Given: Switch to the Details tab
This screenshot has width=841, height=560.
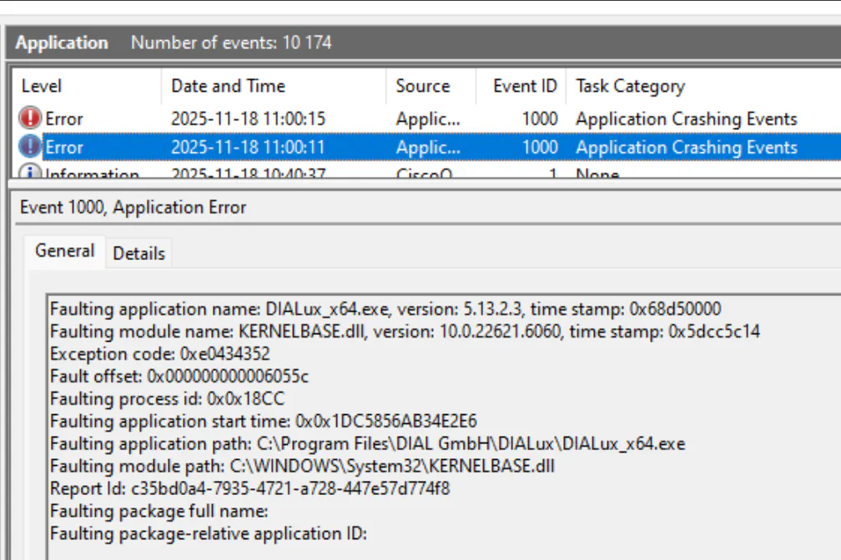Looking at the screenshot, I should pyautogui.click(x=138, y=253).
